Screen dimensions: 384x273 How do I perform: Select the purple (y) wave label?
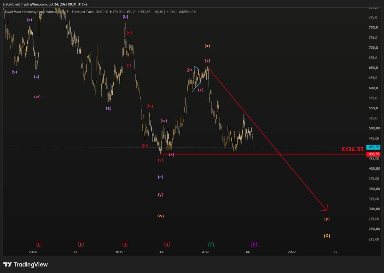tap(14, 72)
